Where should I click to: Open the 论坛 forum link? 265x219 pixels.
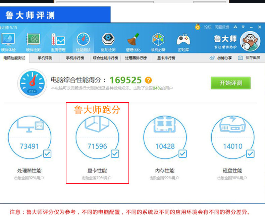(x=208, y=27)
